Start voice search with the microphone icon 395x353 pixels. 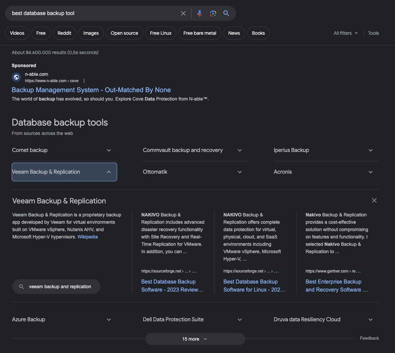point(200,13)
